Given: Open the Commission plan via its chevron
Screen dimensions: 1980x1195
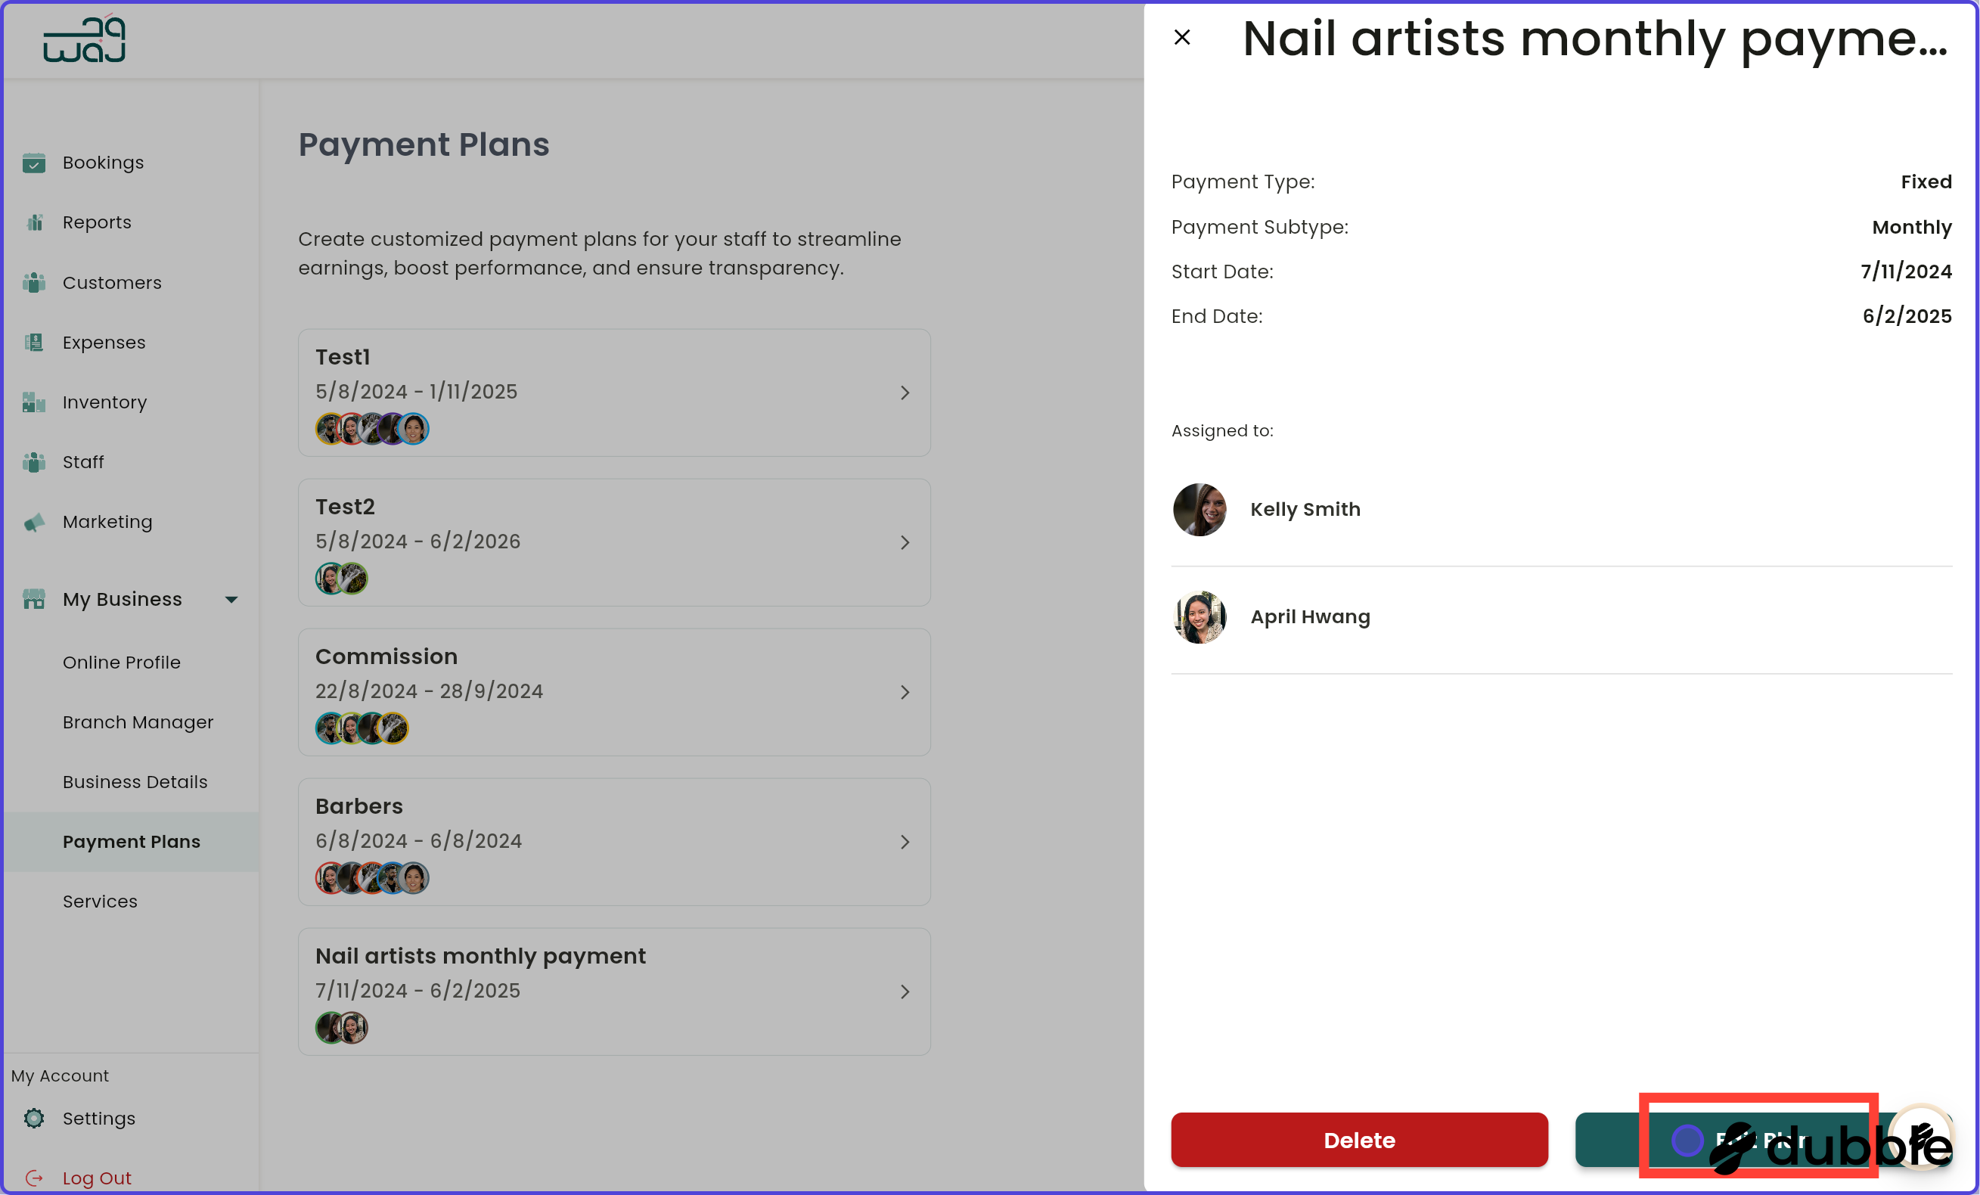Looking at the screenshot, I should (x=905, y=692).
